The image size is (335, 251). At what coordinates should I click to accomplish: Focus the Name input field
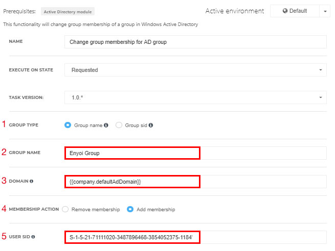pyautogui.click(x=195, y=42)
